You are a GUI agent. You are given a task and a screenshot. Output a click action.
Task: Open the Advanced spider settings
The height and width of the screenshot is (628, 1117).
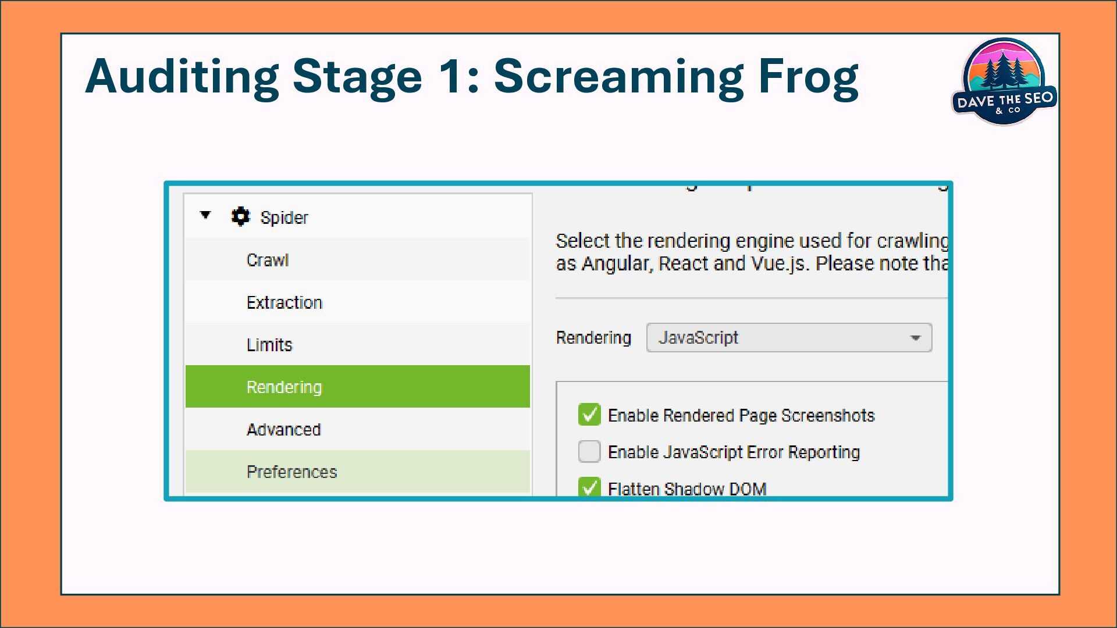283,430
